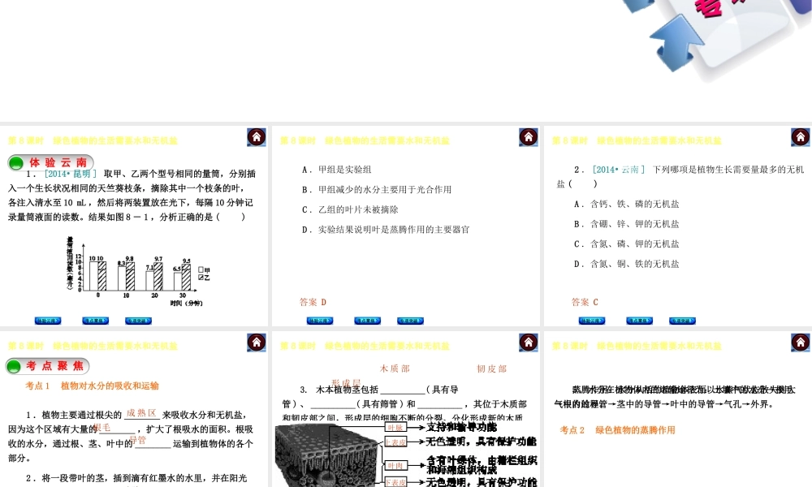Select option C. 含氮、磷、钾的无机盐
812x487 pixels.
coord(627,243)
